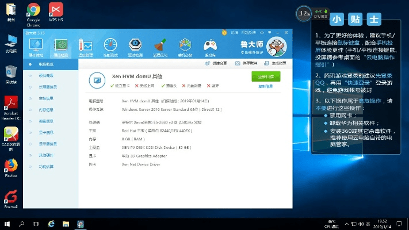The width and height of the screenshot is (409, 230).
Task: Open the 清理优化 cleanup broom icon
Action: [160, 46]
